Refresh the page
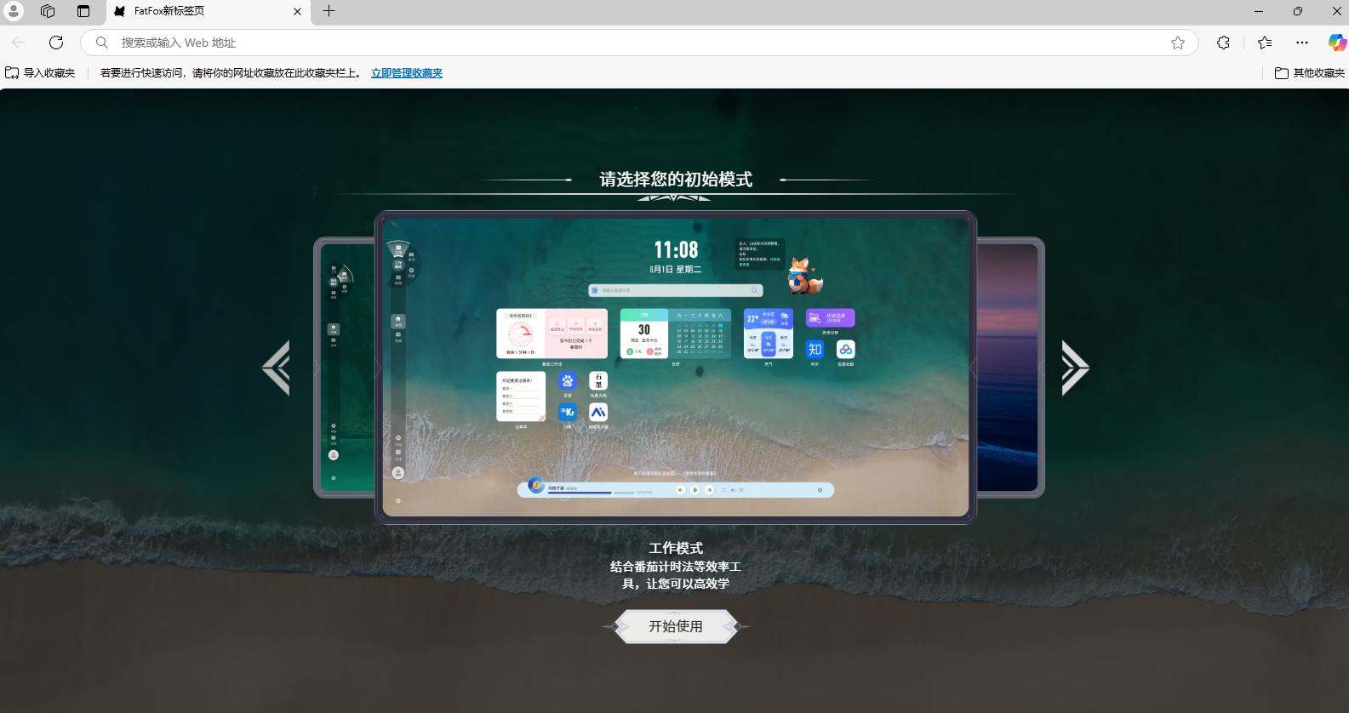This screenshot has height=713, width=1349. point(56,43)
